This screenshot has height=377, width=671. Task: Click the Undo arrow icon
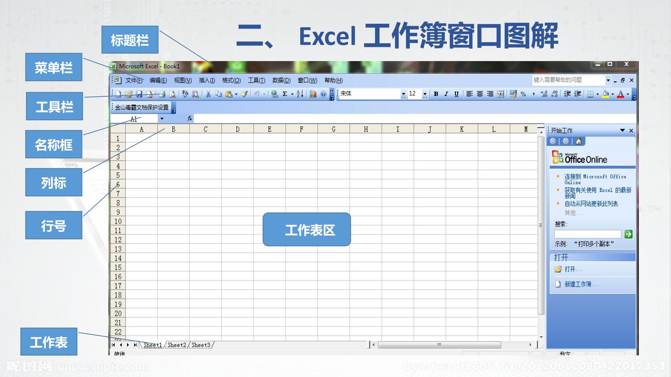pyautogui.click(x=257, y=94)
